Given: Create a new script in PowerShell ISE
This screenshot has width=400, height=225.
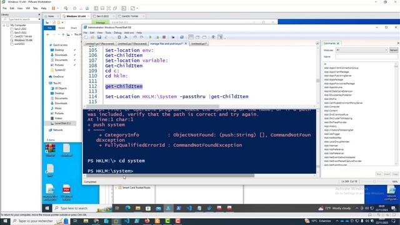Looking at the screenshot, I should [86, 37].
